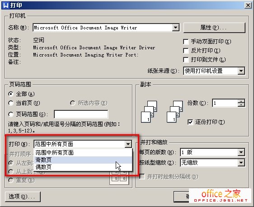
Task: Decrease copies count with the down spinner arrow
Action: tap(241, 105)
